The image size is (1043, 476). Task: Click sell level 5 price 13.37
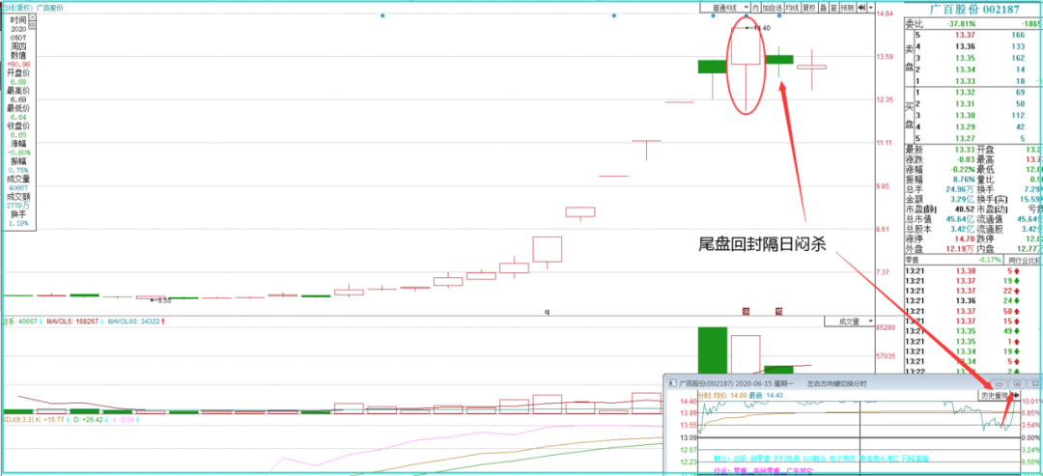click(965, 35)
